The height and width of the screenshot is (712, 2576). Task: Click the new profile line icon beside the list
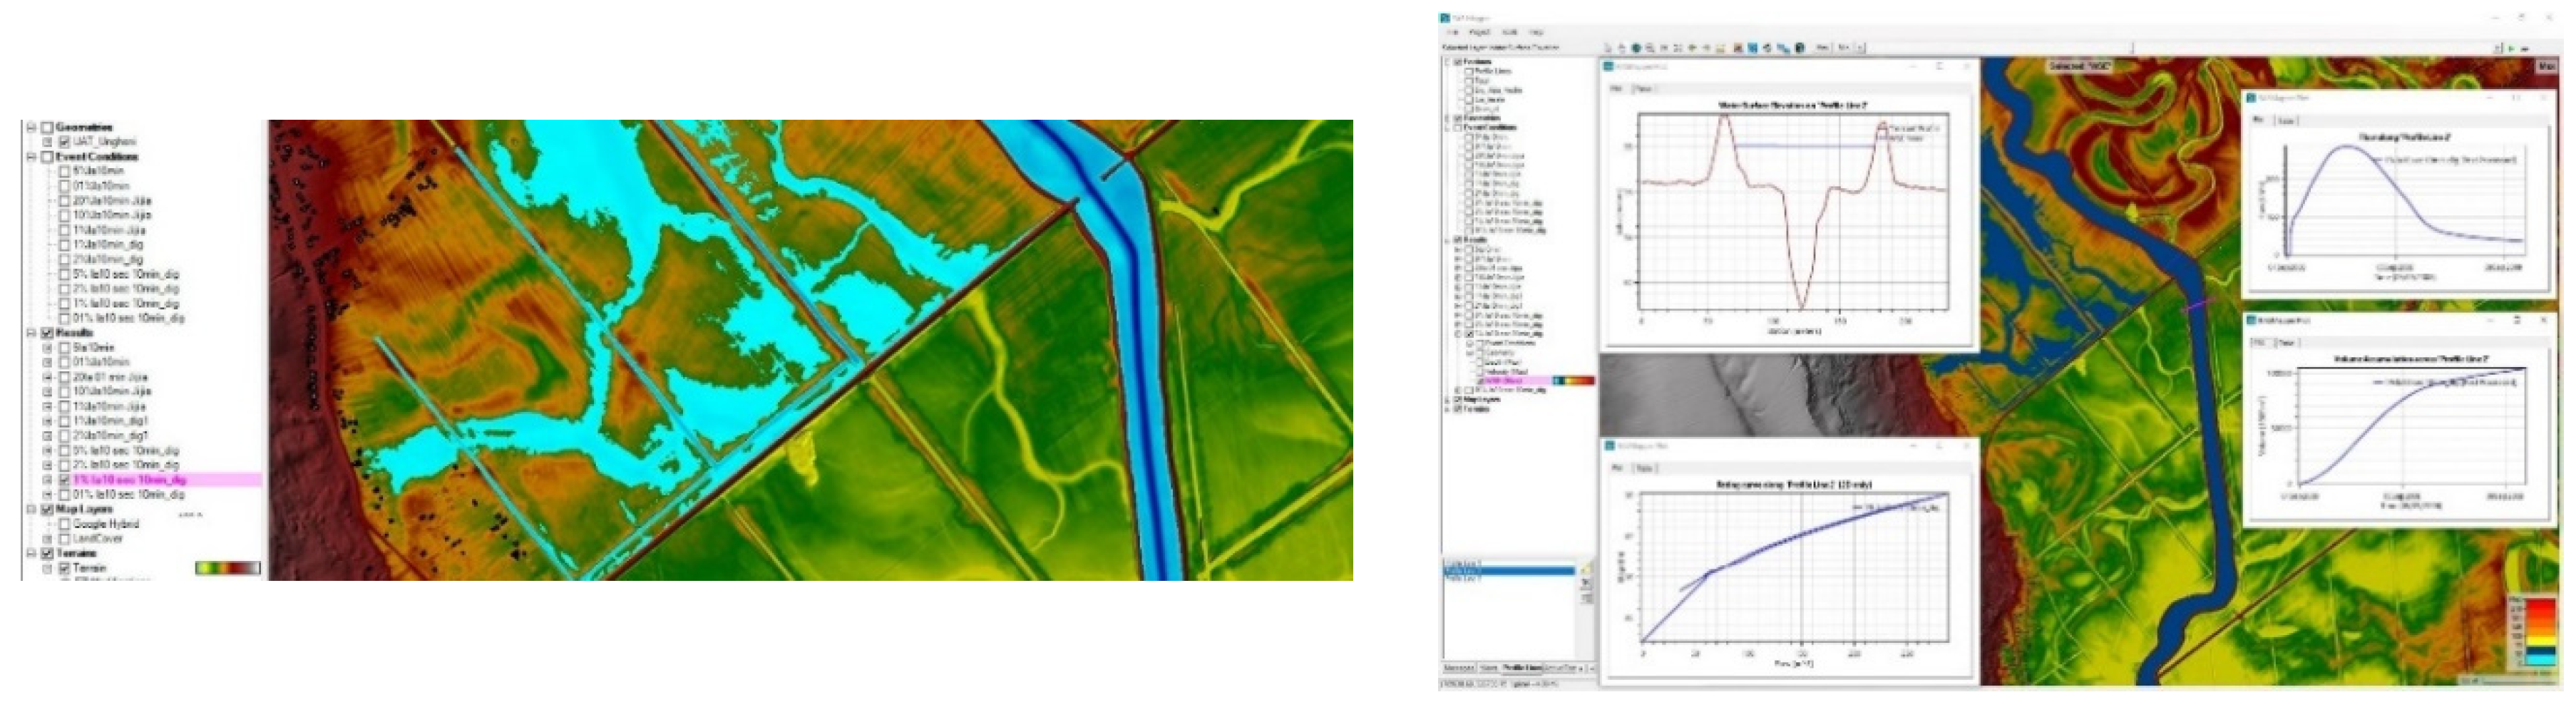click(x=1585, y=571)
